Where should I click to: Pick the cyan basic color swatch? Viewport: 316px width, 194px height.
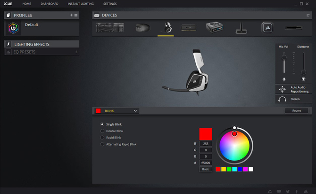coord(234,169)
